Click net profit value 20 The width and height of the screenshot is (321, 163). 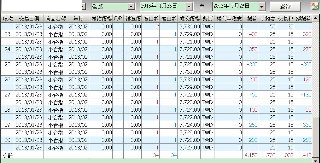tap(309, 110)
